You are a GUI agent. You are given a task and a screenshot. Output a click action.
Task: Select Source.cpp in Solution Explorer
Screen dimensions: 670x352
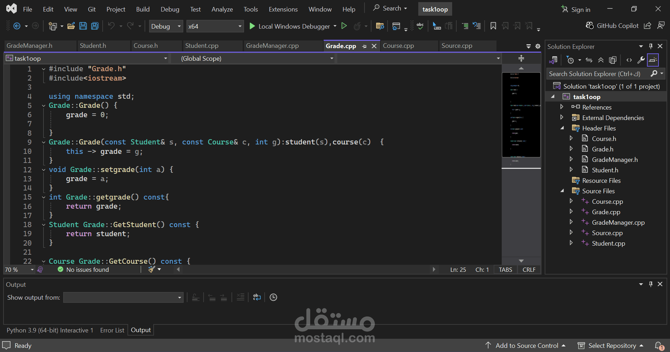tap(607, 233)
